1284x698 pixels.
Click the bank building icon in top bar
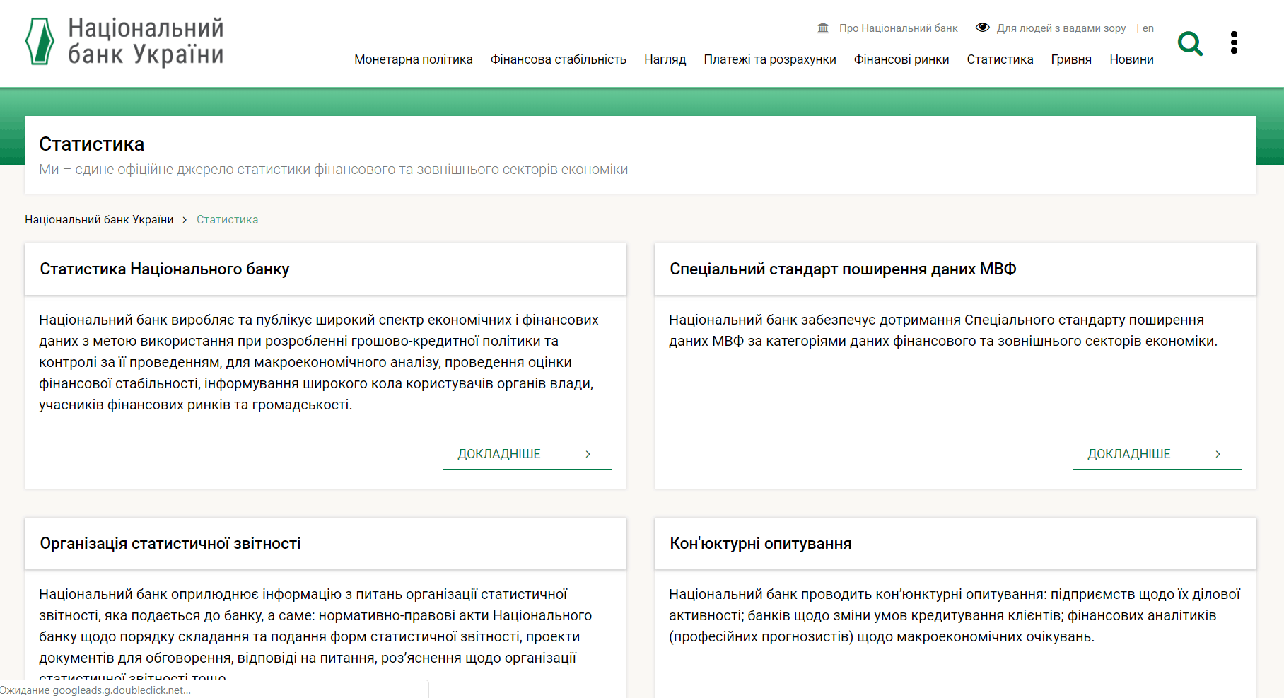823,28
